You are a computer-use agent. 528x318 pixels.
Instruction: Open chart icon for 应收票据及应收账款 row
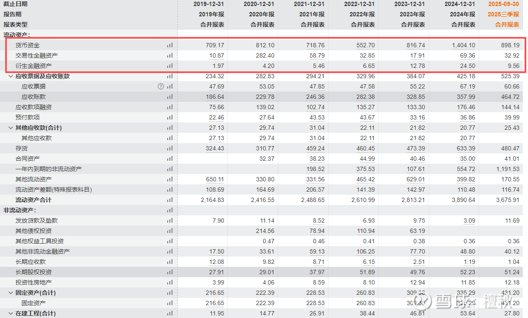(x=170, y=76)
